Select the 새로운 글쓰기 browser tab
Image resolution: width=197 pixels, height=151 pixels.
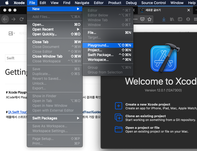click(x=165, y=10)
